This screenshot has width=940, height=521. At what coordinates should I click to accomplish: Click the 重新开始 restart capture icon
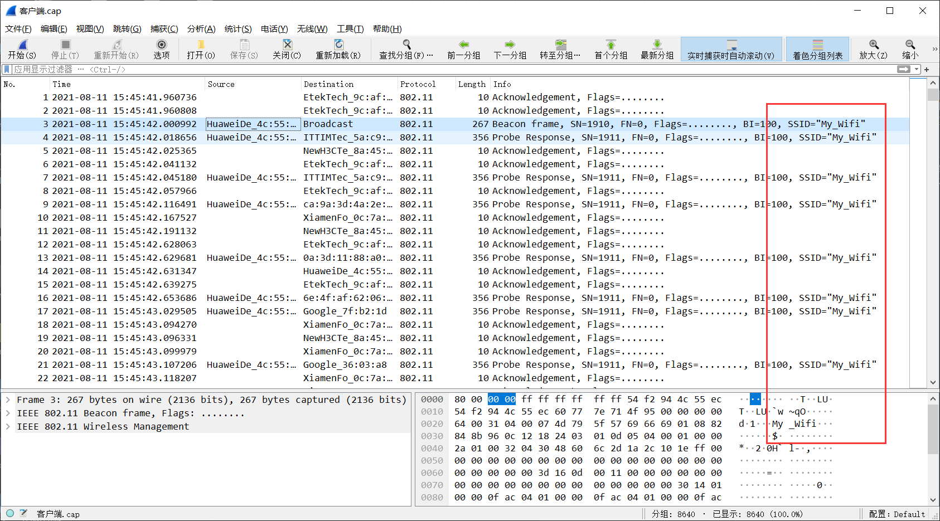click(x=117, y=45)
